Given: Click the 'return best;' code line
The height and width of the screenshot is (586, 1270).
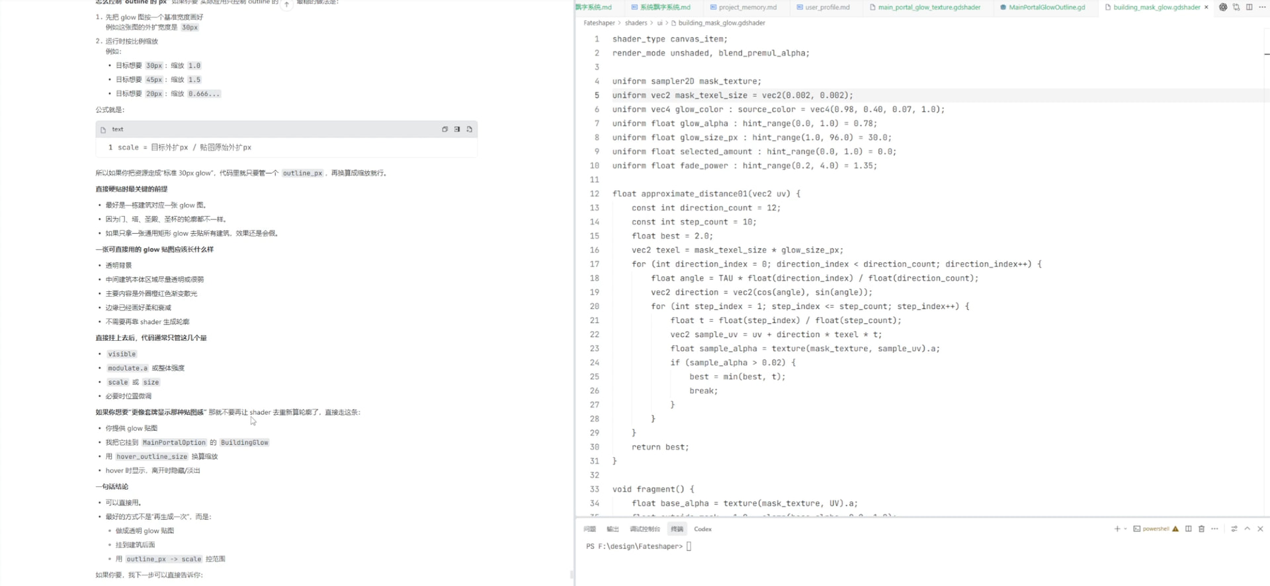Looking at the screenshot, I should (660, 447).
